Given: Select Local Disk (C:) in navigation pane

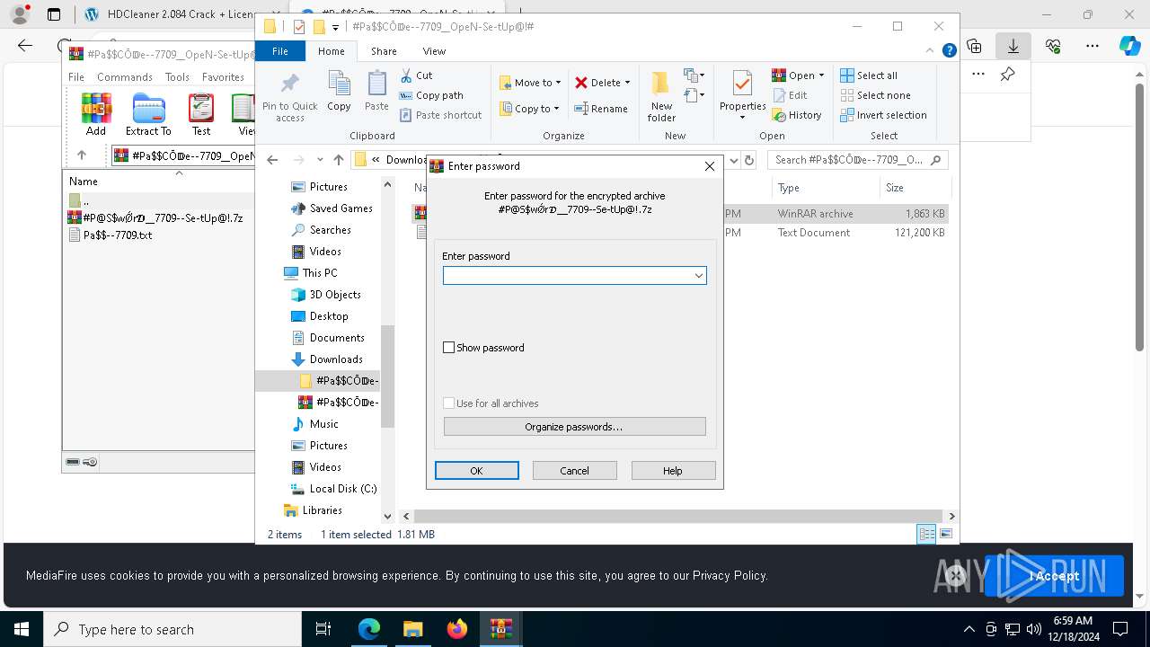Looking at the screenshot, I should (x=343, y=489).
